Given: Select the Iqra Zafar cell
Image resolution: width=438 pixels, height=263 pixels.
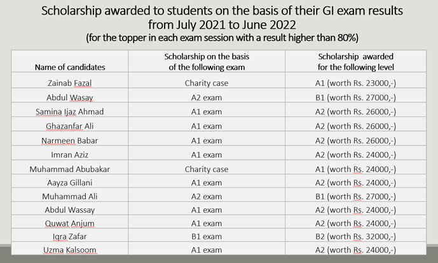Looking at the screenshot, I should pos(71,236).
